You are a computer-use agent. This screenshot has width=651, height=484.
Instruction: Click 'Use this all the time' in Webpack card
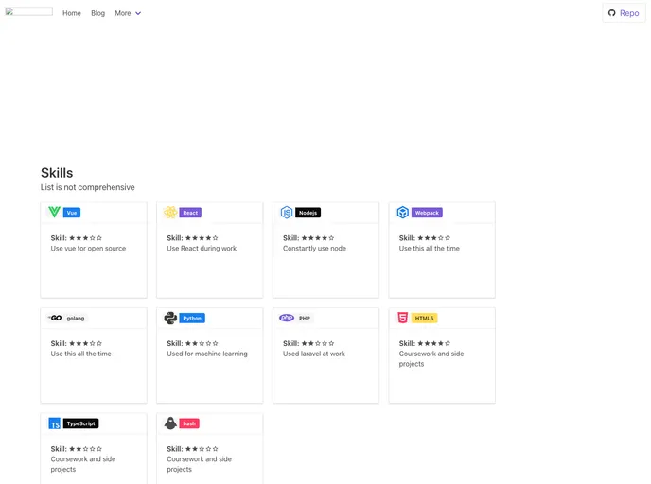(x=430, y=249)
